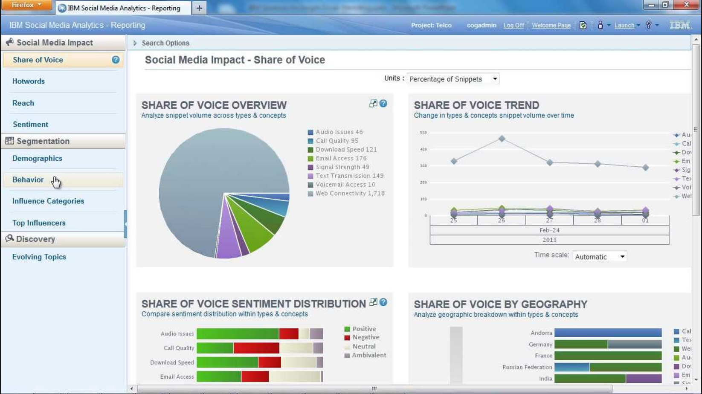This screenshot has height=394, width=702.
Task: Open the Launch dropdown menu
Action: tap(627, 25)
